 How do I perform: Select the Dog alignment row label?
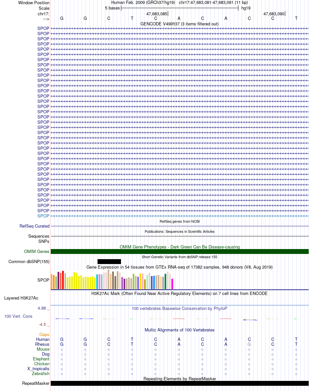coord(46,354)
